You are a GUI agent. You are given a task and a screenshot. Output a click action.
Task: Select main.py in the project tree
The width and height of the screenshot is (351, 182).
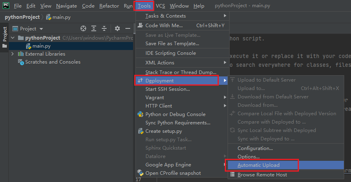(x=71, y=46)
